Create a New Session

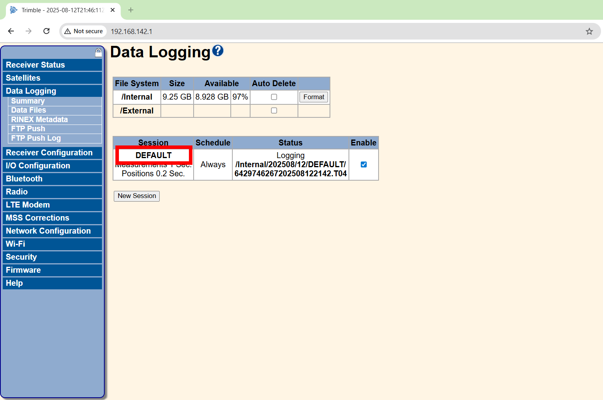(137, 196)
